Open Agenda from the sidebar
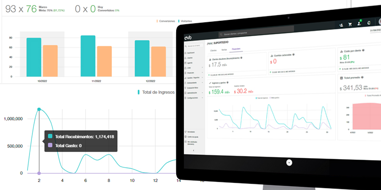The image size is (381, 190). click(x=190, y=63)
